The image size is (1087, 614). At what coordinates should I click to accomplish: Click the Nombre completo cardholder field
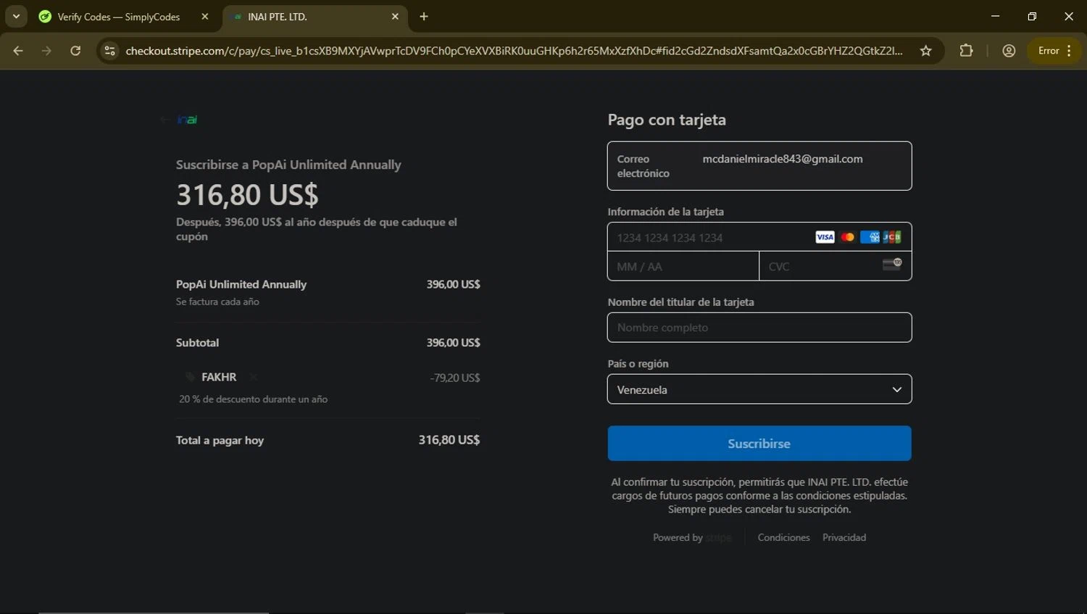pos(759,328)
